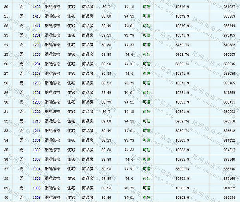The width and height of the screenshot is (240, 202).
Task: Click room 1004 link
Action: 36,169
